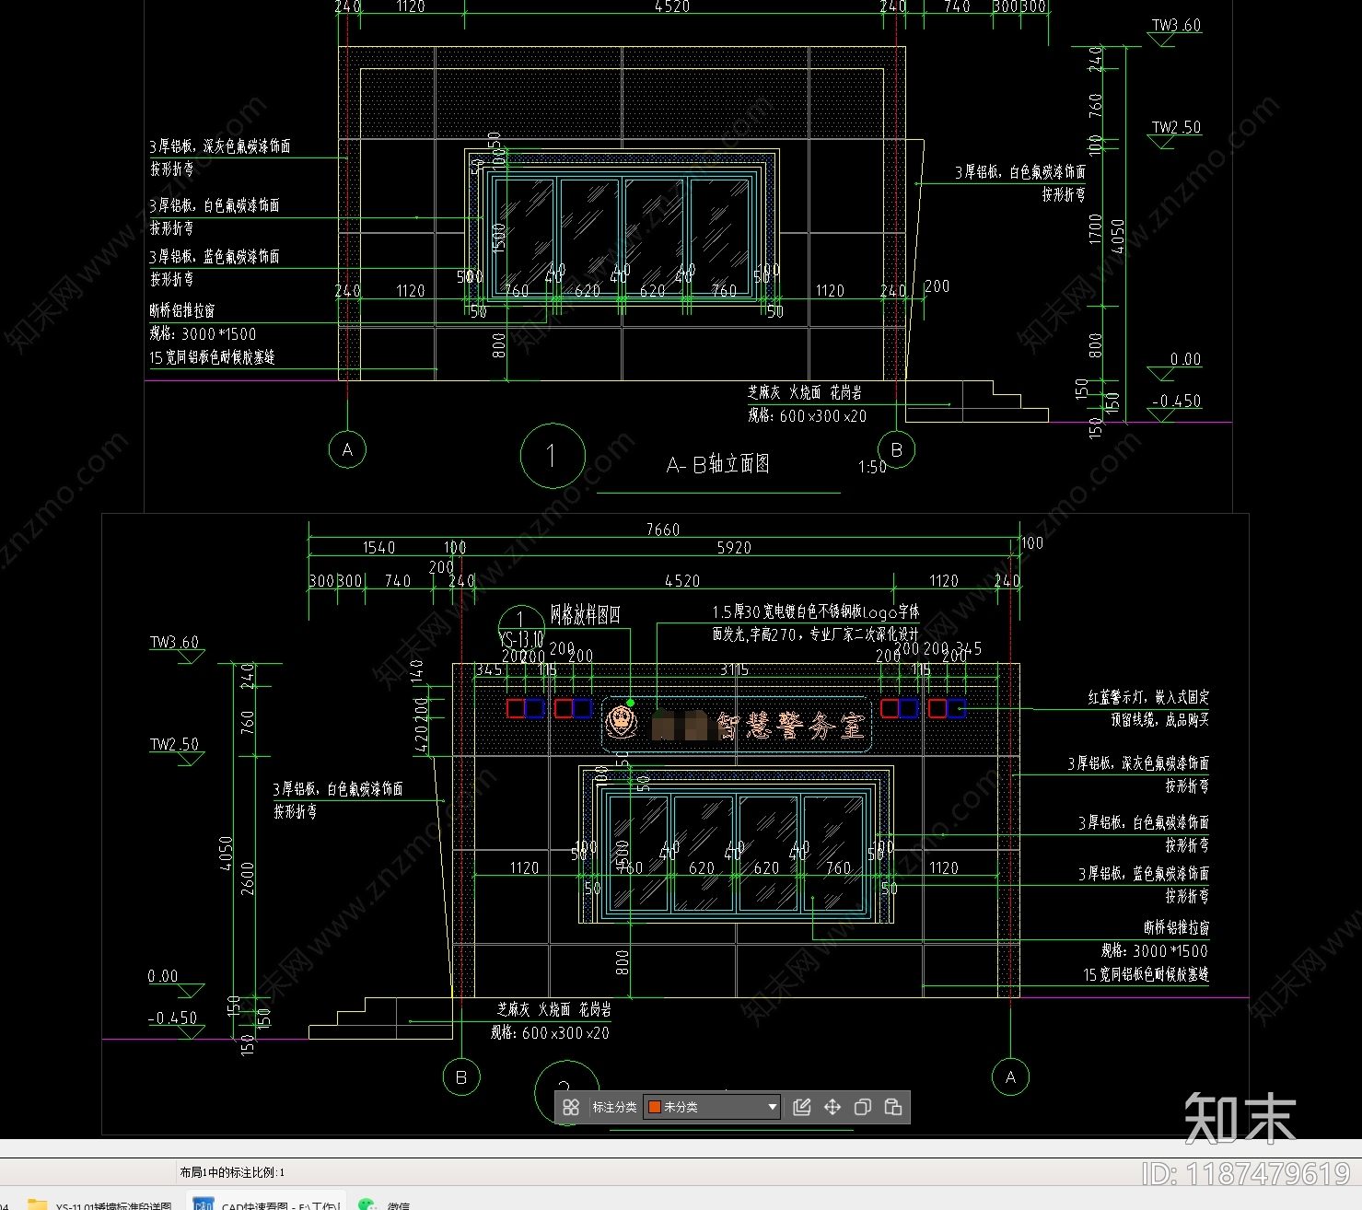Click the 1540 dimension text
1362x1210 pixels.
[x=378, y=548]
